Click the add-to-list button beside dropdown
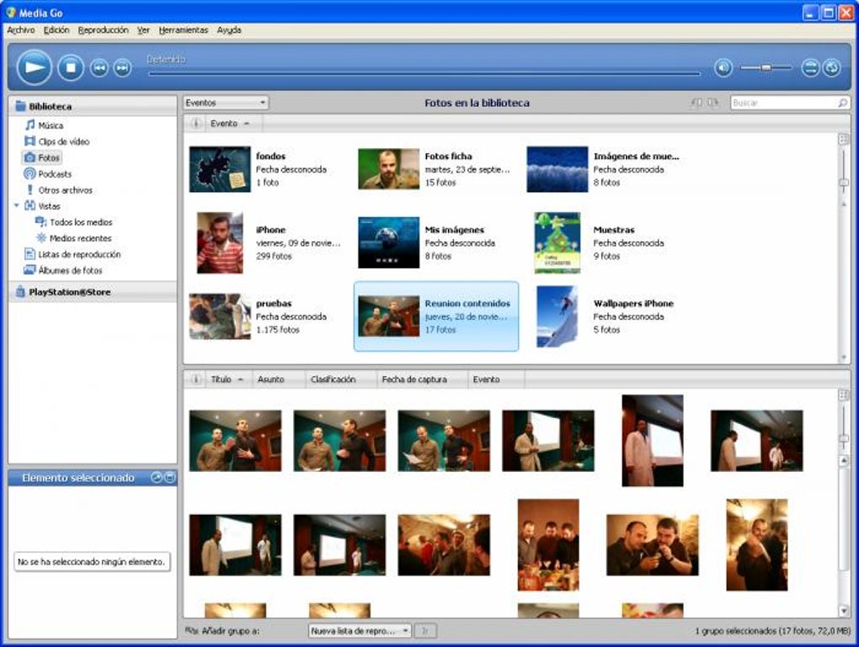 point(425,631)
